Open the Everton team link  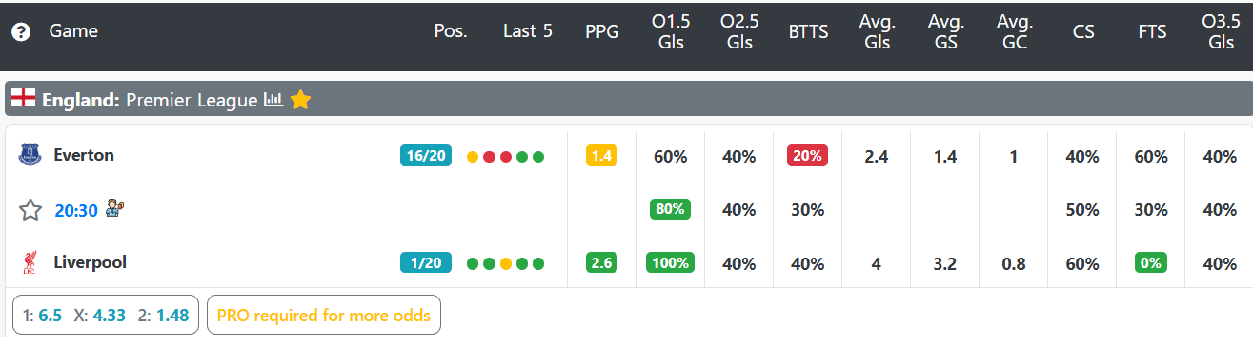pyautogui.click(x=84, y=155)
